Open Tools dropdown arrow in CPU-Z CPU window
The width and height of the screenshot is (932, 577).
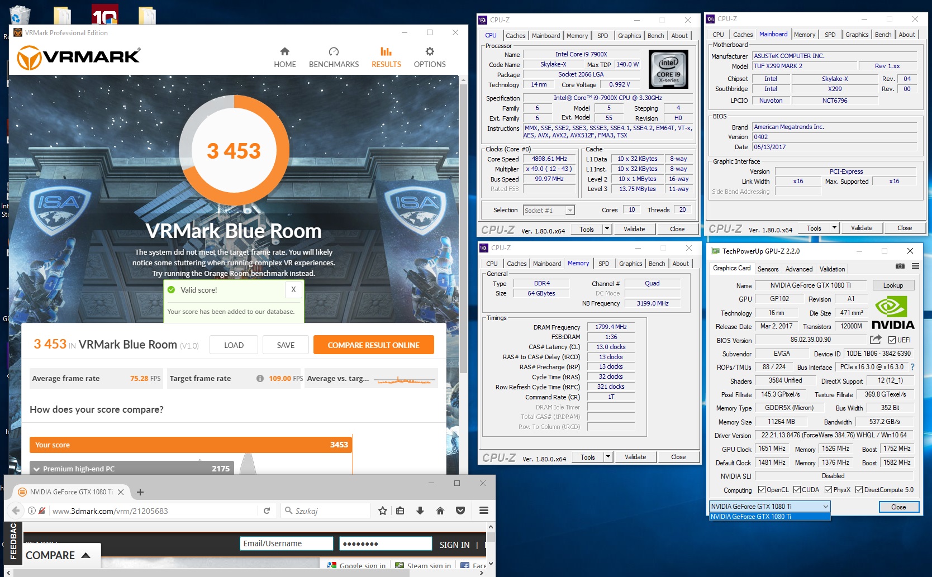(x=607, y=229)
